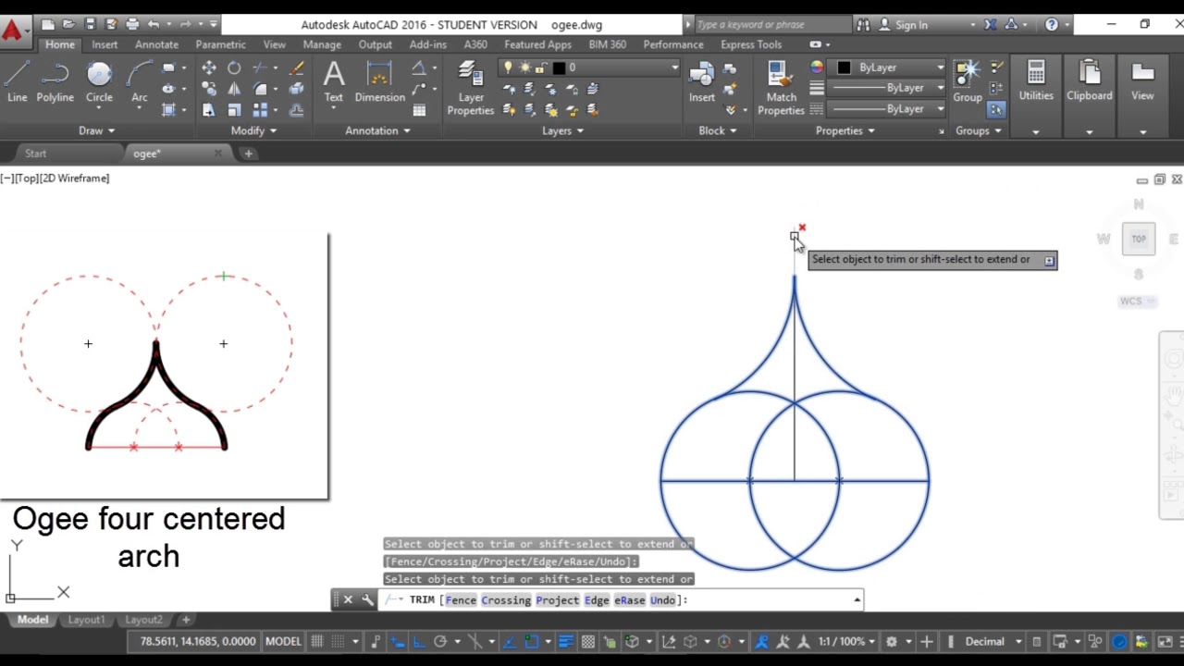Viewport: 1184px width, 666px height.
Task: Open the Layers panel dropdown
Action: tap(562, 130)
